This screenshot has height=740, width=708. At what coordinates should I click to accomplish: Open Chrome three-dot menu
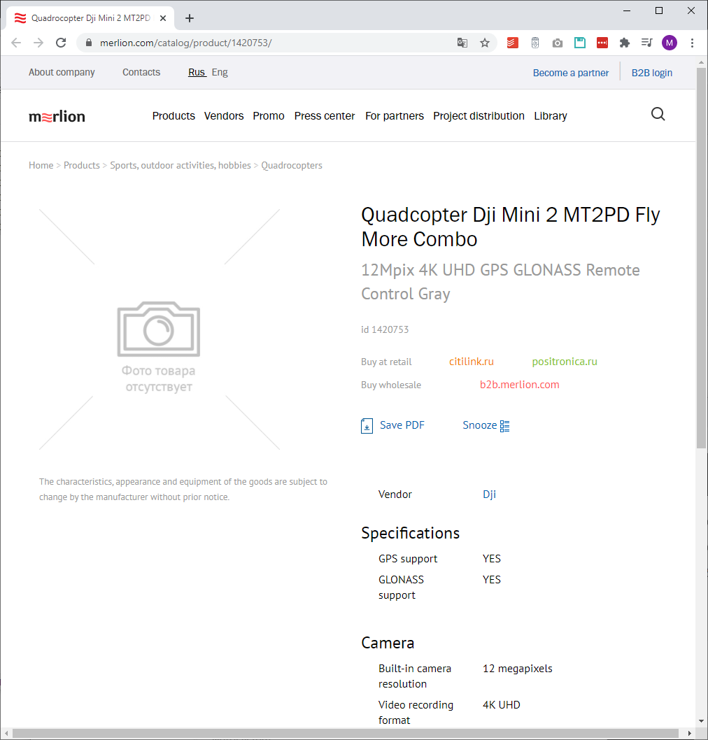pyautogui.click(x=692, y=43)
